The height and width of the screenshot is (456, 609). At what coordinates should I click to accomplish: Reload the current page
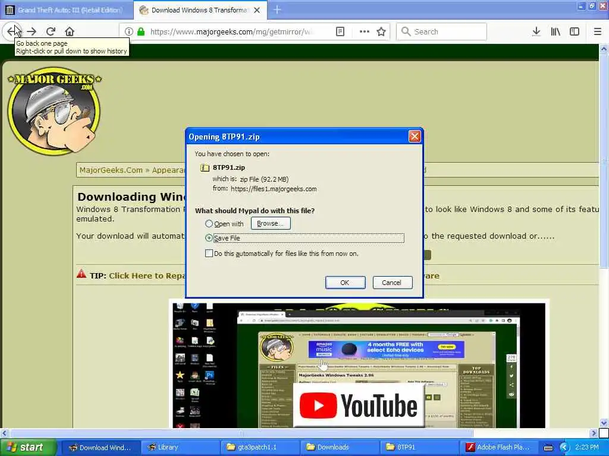pyautogui.click(x=51, y=31)
